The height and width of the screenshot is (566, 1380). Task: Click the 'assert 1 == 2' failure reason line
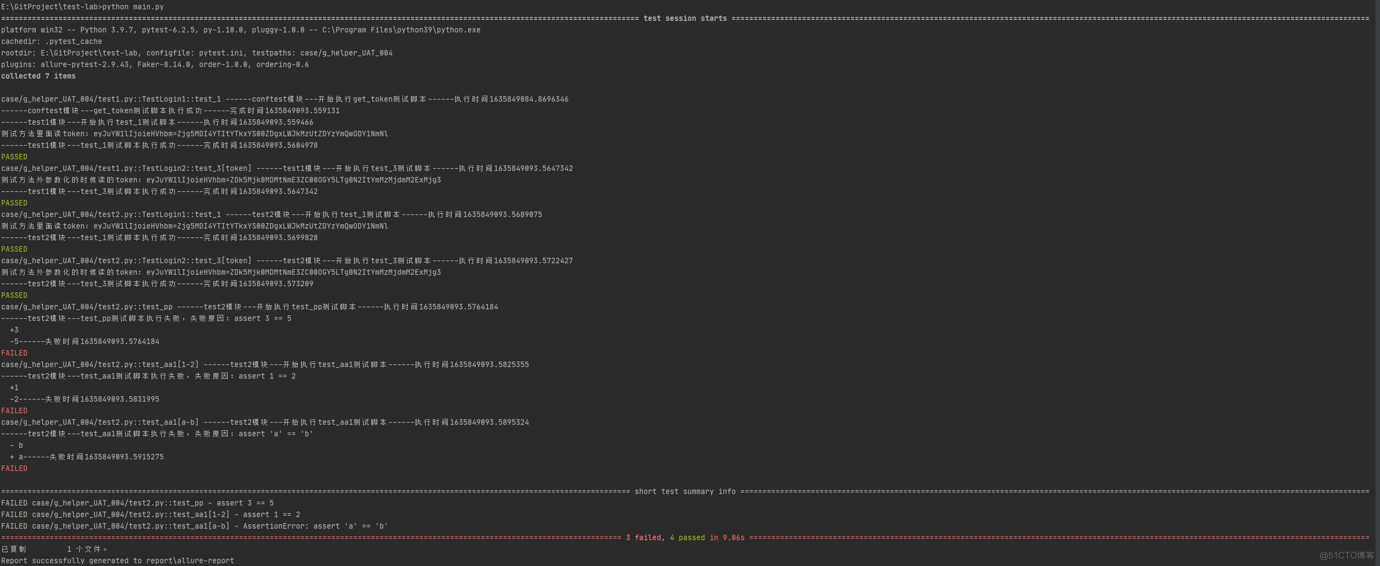point(149,376)
